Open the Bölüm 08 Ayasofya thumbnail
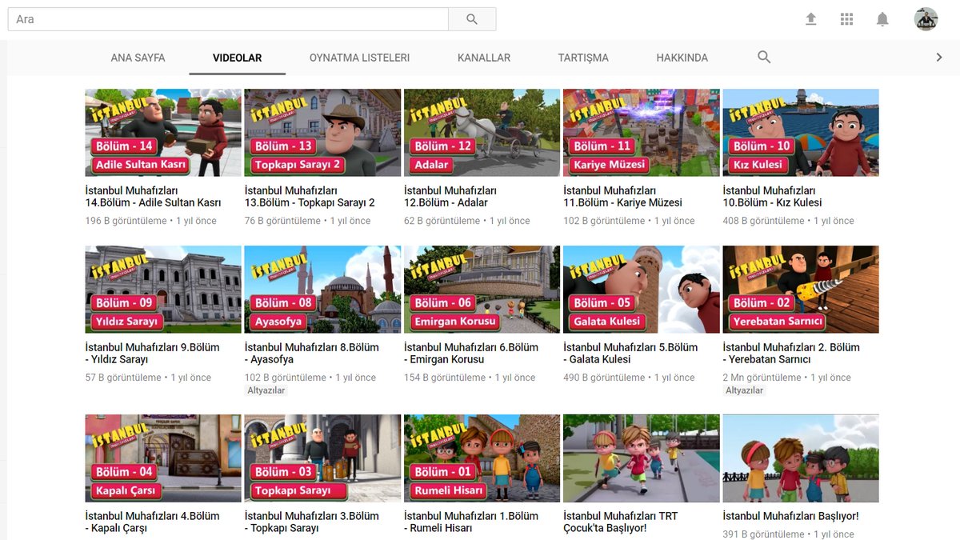The image size is (960, 540). click(x=322, y=290)
